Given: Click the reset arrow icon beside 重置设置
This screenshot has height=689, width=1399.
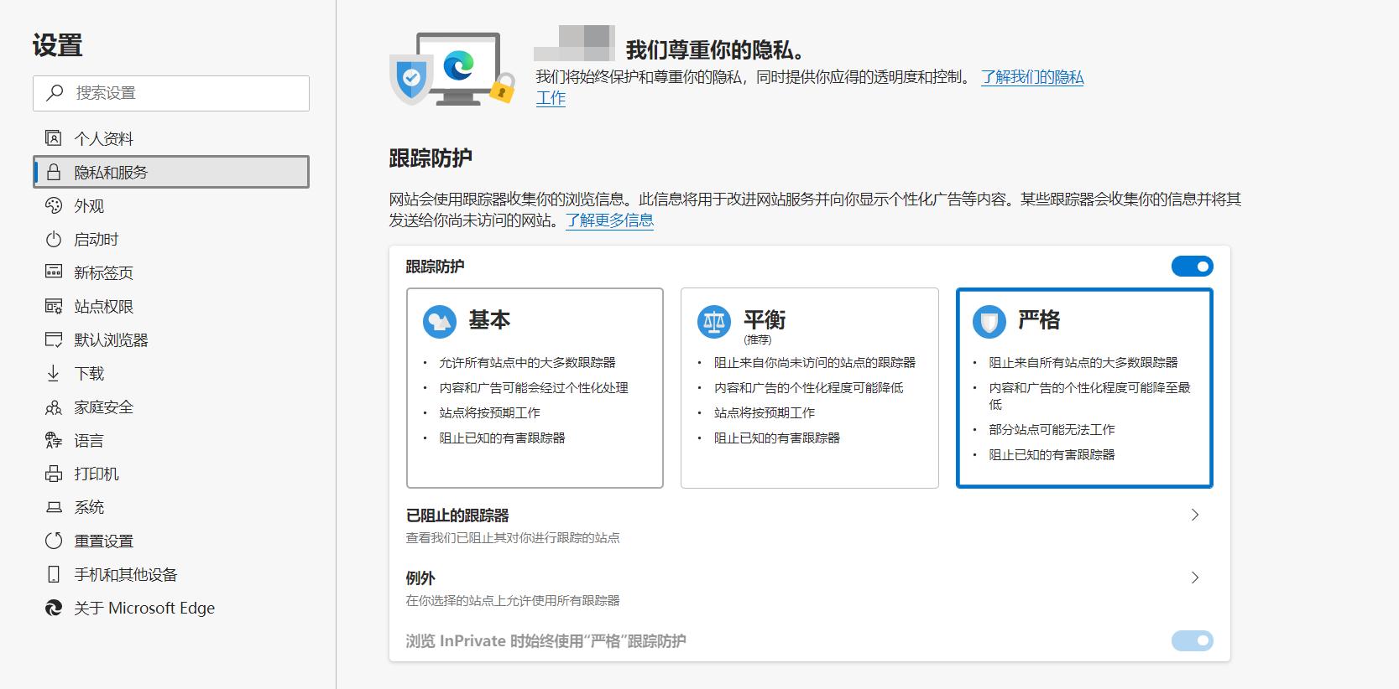Looking at the screenshot, I should tap(53, 541).
